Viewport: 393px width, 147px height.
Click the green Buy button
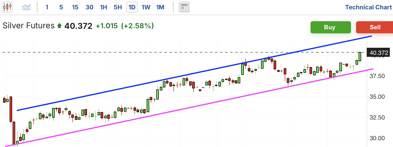[x=331, y=27]
